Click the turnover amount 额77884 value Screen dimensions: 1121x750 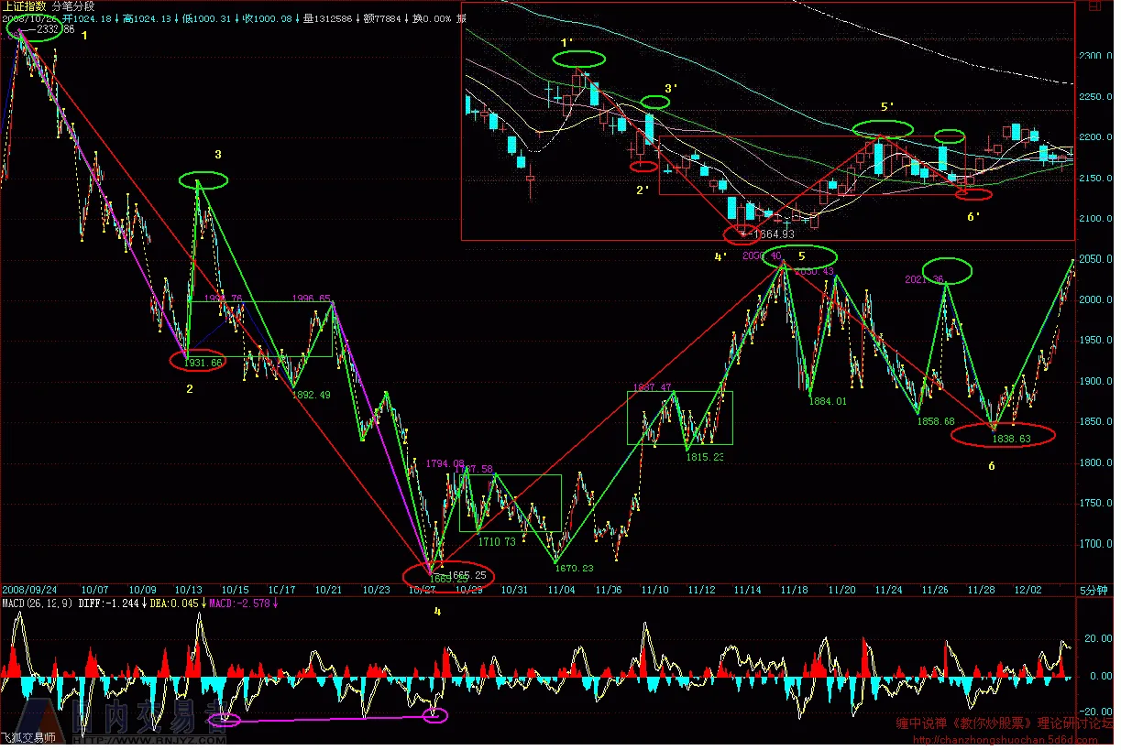pyautogui.click(x=382, y=18)
